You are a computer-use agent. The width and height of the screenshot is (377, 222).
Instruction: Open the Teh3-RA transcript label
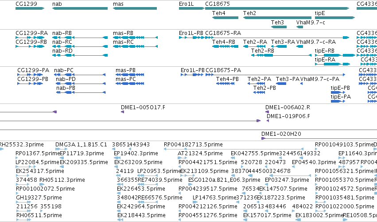283,42
